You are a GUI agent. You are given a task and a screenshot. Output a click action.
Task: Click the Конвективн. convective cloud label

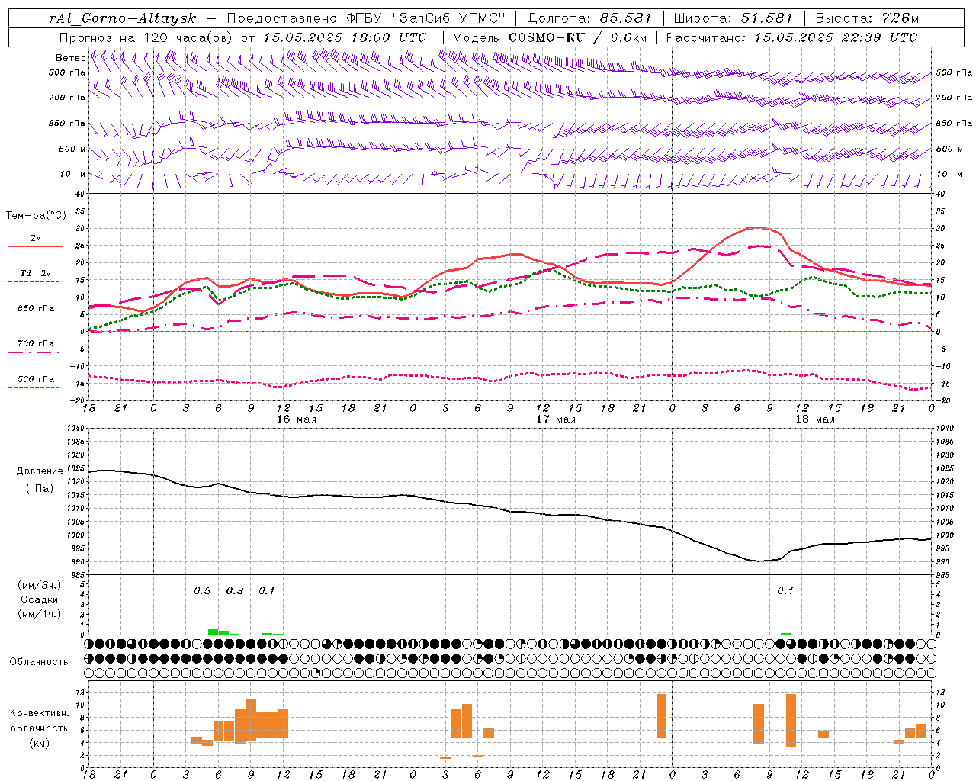(x=39, y=713)
